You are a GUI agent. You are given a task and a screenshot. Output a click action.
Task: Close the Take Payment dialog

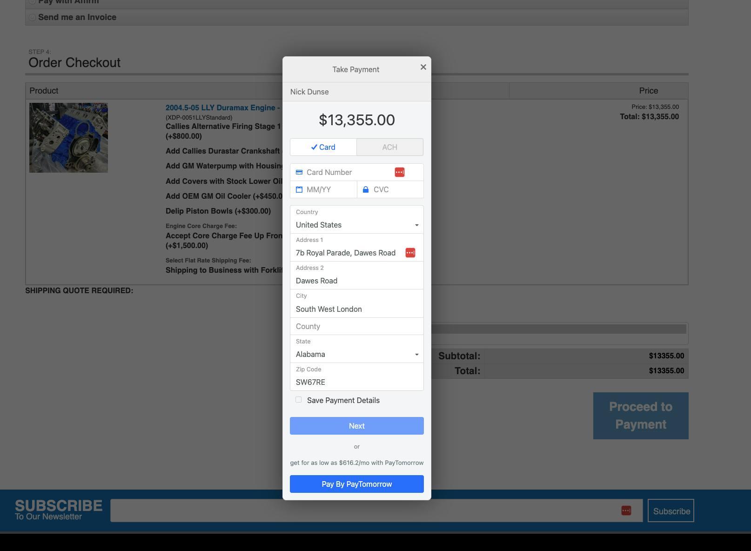423,67
